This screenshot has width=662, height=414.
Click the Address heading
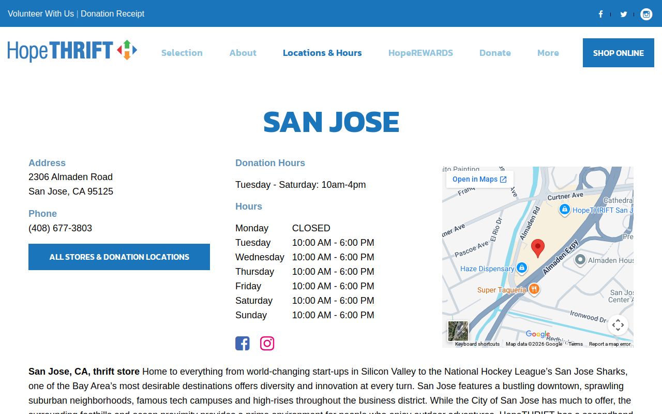click(x=47, y=163)
